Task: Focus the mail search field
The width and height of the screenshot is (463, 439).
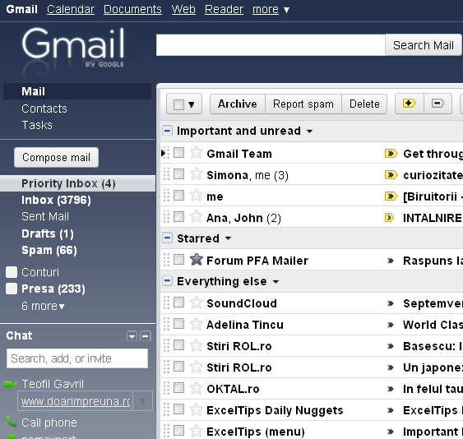Action: click(x=271, y=45)
